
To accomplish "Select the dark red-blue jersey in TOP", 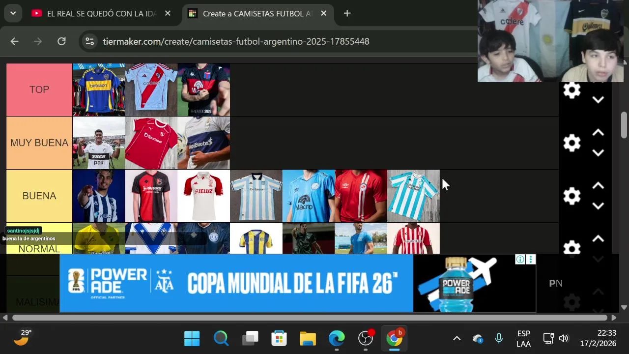I will (204, 89).
